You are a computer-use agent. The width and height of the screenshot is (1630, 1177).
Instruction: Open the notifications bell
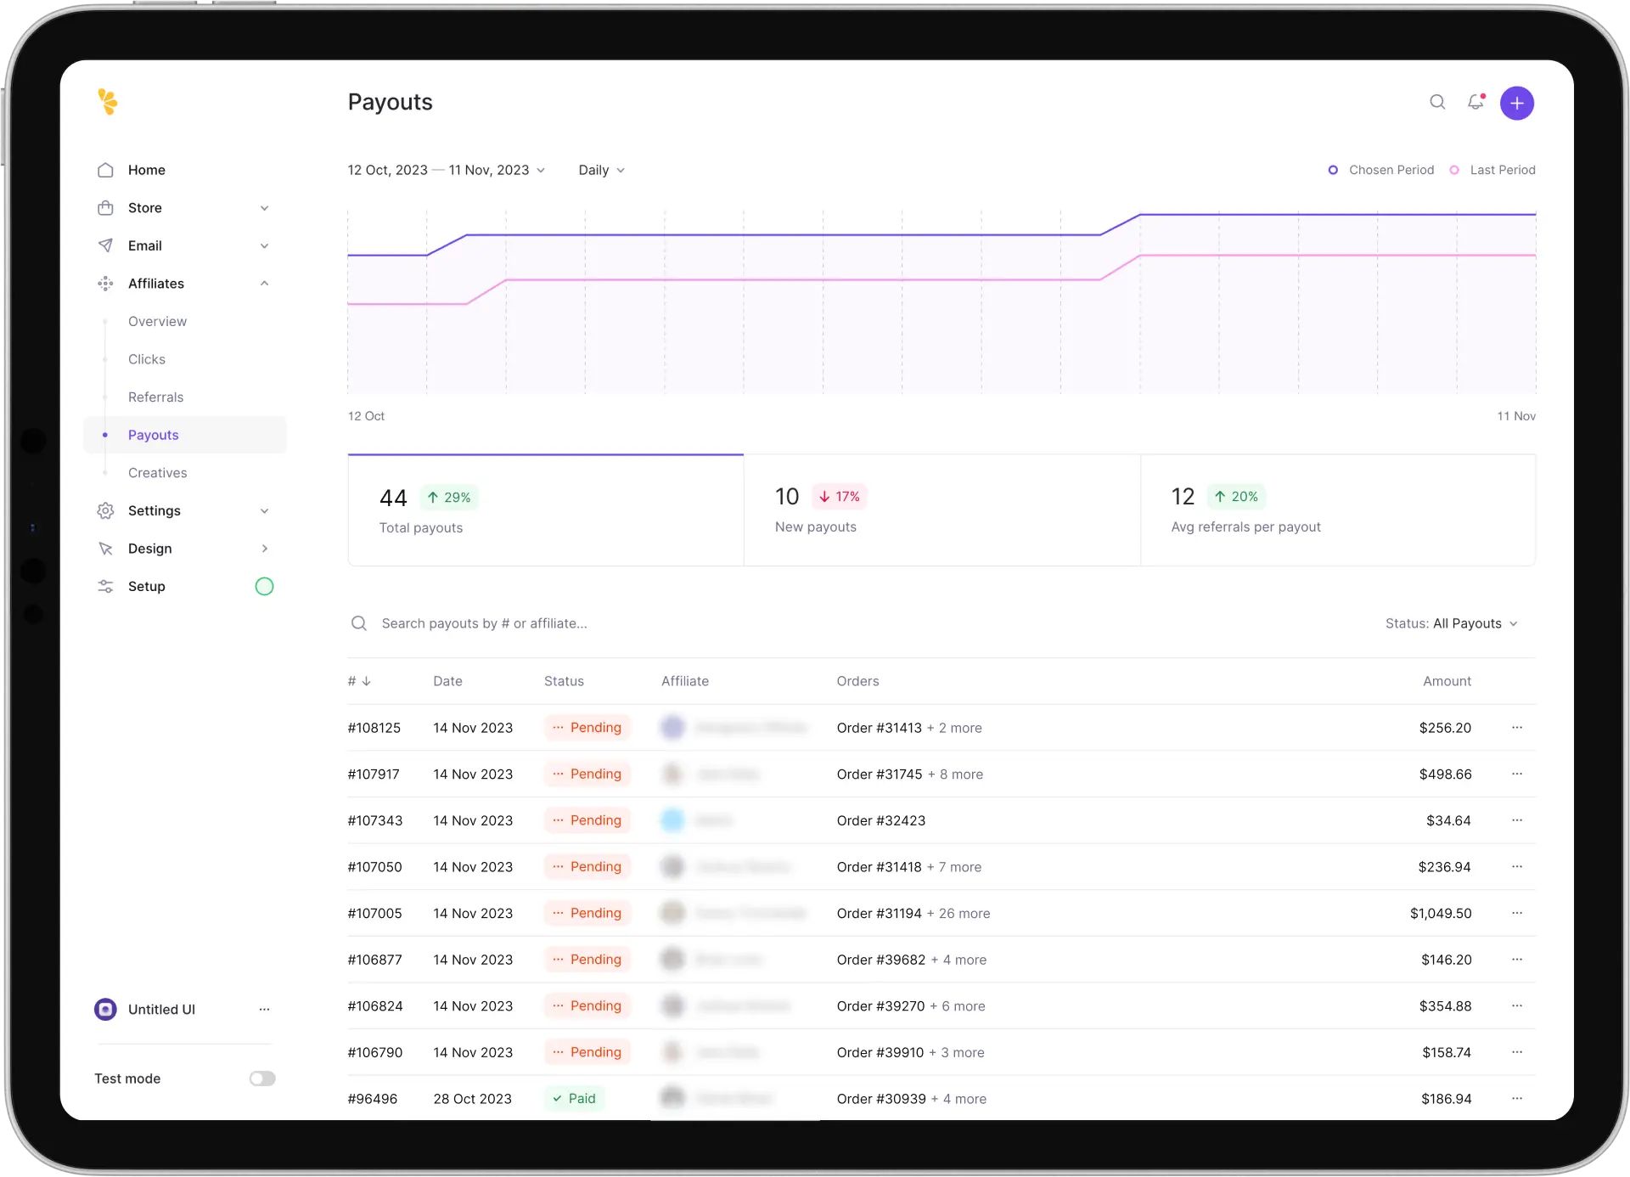pos(1476,103)
